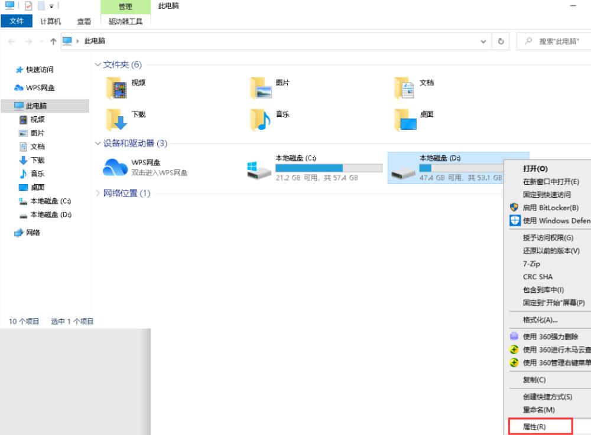The image size is (591, 435).
Task: Open the 下载 folder icon
Action: click(116, 119)
